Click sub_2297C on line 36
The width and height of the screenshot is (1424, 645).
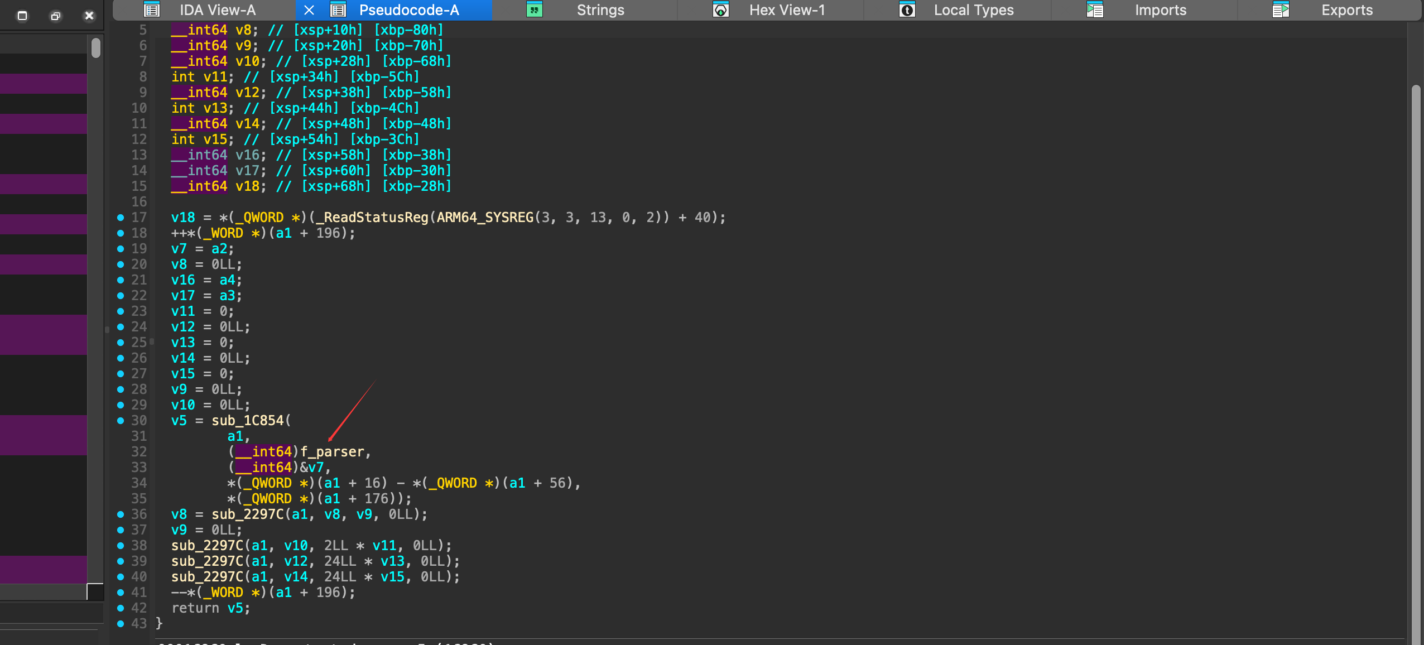click(247, 514)
